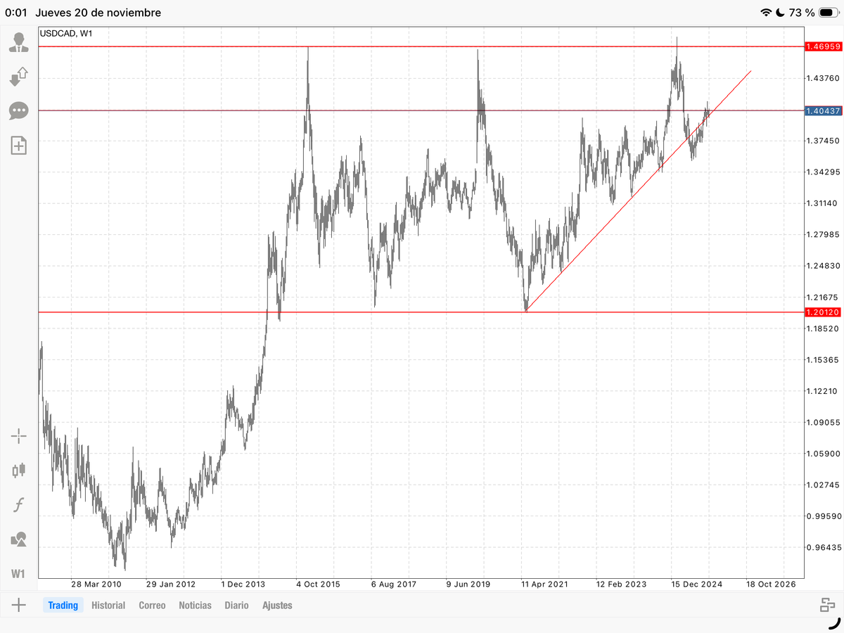Open the Noticias tab
The height and width of the screenshot is (633, 844).
pyautogui.click(x=195, y=605)
